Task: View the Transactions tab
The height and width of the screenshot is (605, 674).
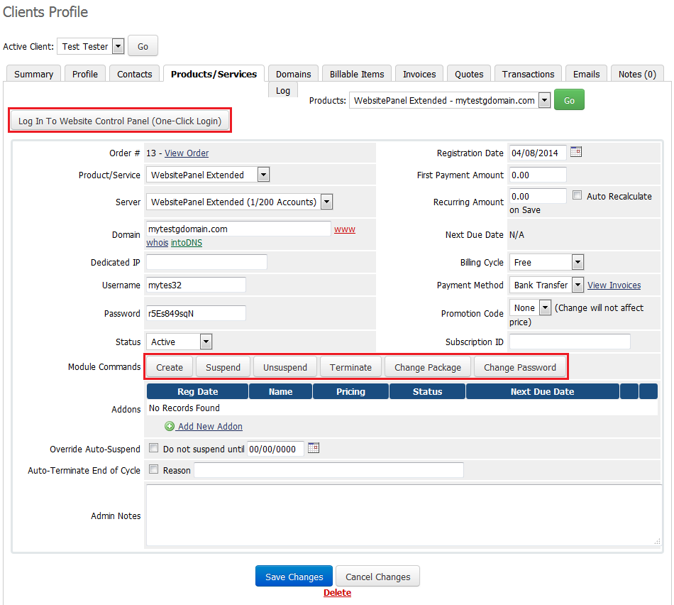Action: [528, 74]
